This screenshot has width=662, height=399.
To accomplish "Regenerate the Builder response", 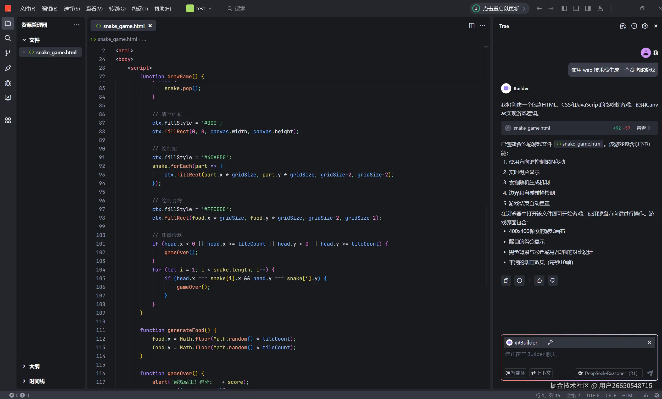I will [x=519, y=280].
